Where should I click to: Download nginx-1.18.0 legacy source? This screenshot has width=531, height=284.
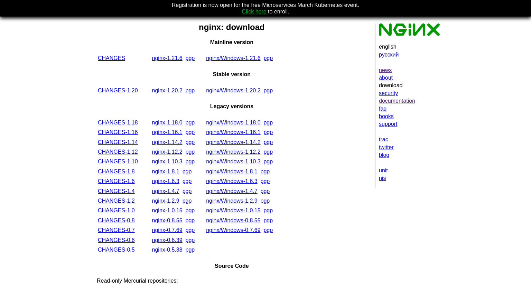pyautogui.click(x=167, y=123)
